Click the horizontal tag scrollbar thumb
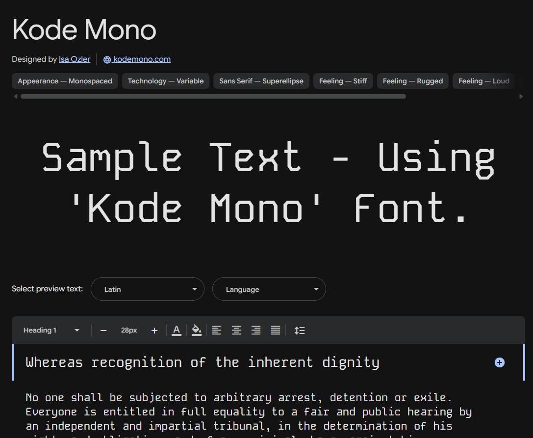 pyautogui.click(x=213, y=97)
